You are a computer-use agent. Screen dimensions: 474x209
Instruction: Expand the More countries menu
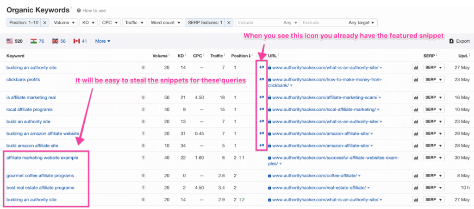pyautogui.click(x=102, y=41)
